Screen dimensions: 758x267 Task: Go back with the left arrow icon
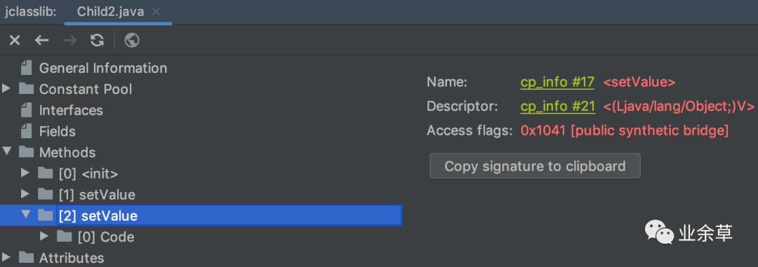[x=42, y=41]
